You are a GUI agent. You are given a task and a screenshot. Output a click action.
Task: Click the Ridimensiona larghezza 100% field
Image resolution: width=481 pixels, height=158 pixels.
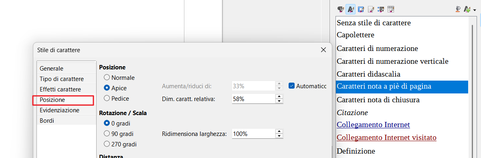pyautogui.click(x=253, y=134)
